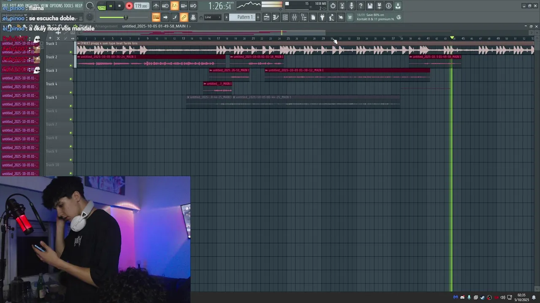540x303 pixels.
Task: Toggle the 3.2.1 recording countdown
Action: [174, 6]
